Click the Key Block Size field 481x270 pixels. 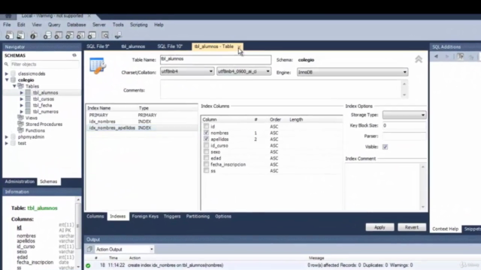click(x=404, y=125)
